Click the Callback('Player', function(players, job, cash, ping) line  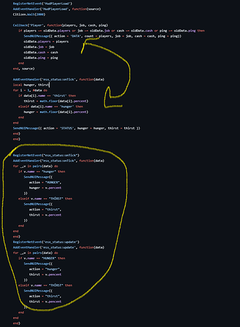click(60, 26)
